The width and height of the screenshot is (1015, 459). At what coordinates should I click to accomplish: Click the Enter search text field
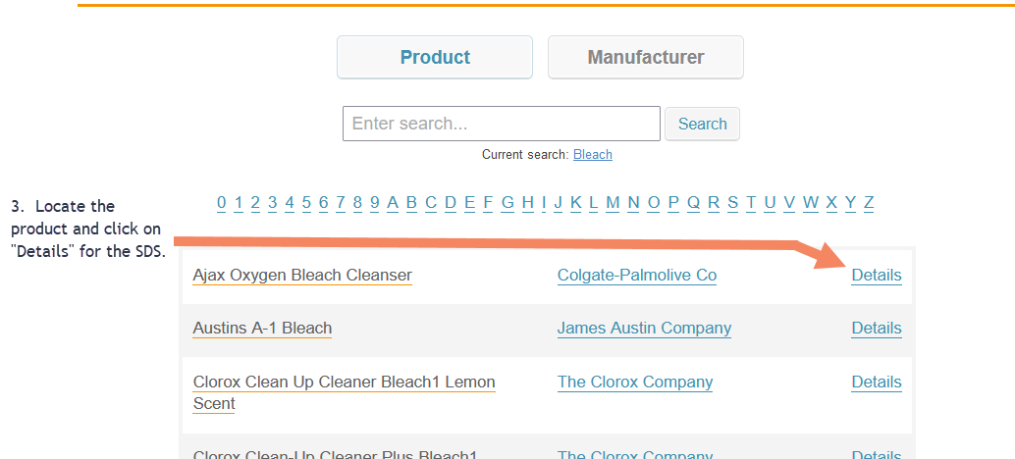click(501, 124)
